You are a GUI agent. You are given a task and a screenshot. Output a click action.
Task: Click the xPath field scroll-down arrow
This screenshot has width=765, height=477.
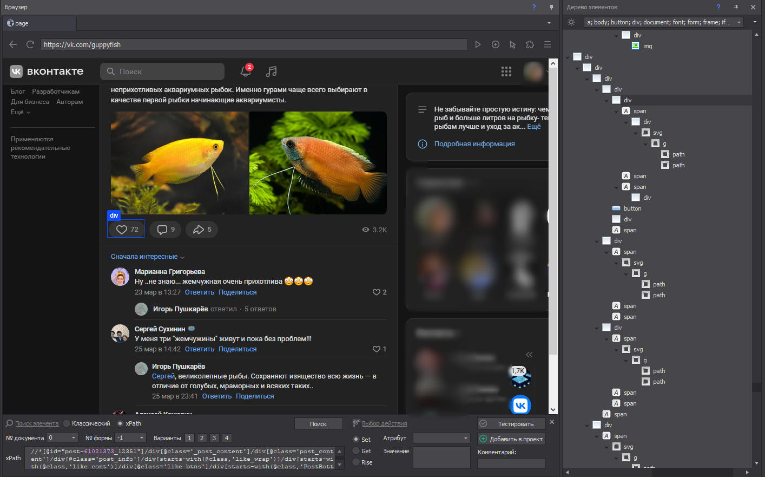(340, 465)
